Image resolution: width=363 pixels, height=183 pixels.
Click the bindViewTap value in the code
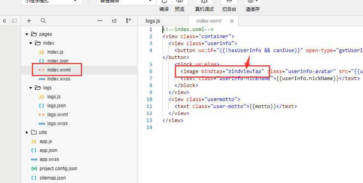(245, 71)
